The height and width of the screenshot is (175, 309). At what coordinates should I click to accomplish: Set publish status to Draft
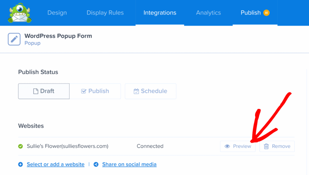point(44,91)
